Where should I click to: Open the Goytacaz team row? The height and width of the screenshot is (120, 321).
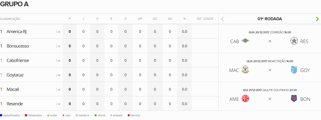pyautogui.click(x=15, y=75)
